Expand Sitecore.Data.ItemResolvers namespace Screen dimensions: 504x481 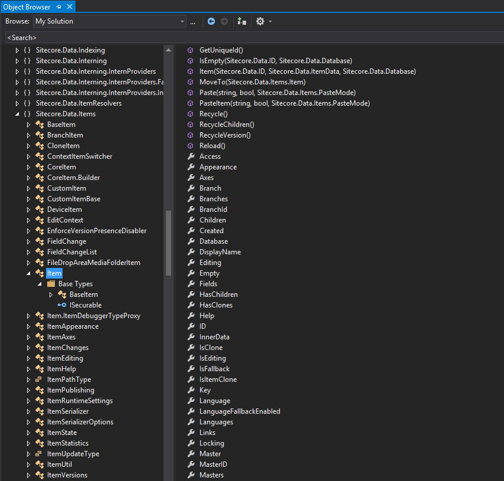tap(17, 103)
